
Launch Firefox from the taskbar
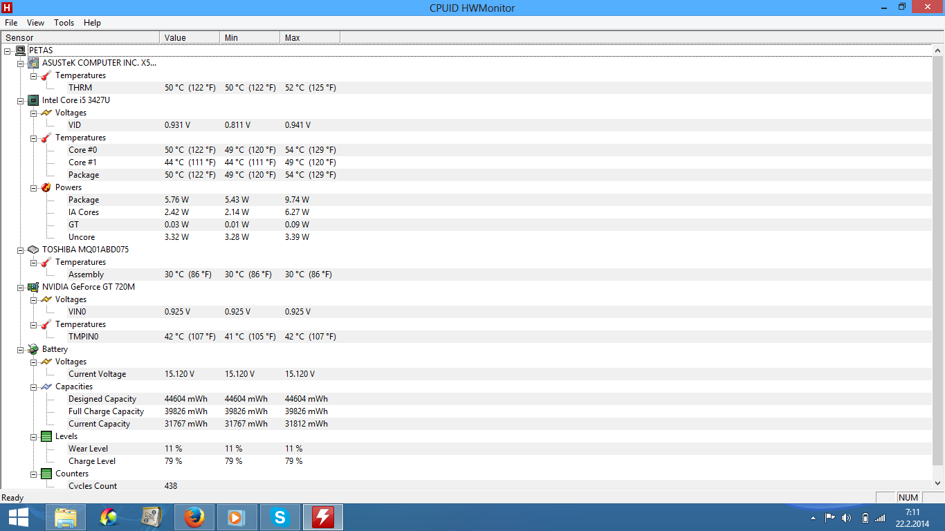194,517
